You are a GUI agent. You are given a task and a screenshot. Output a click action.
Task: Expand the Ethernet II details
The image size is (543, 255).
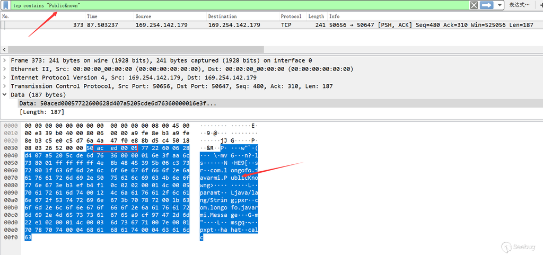coord(5,69)
